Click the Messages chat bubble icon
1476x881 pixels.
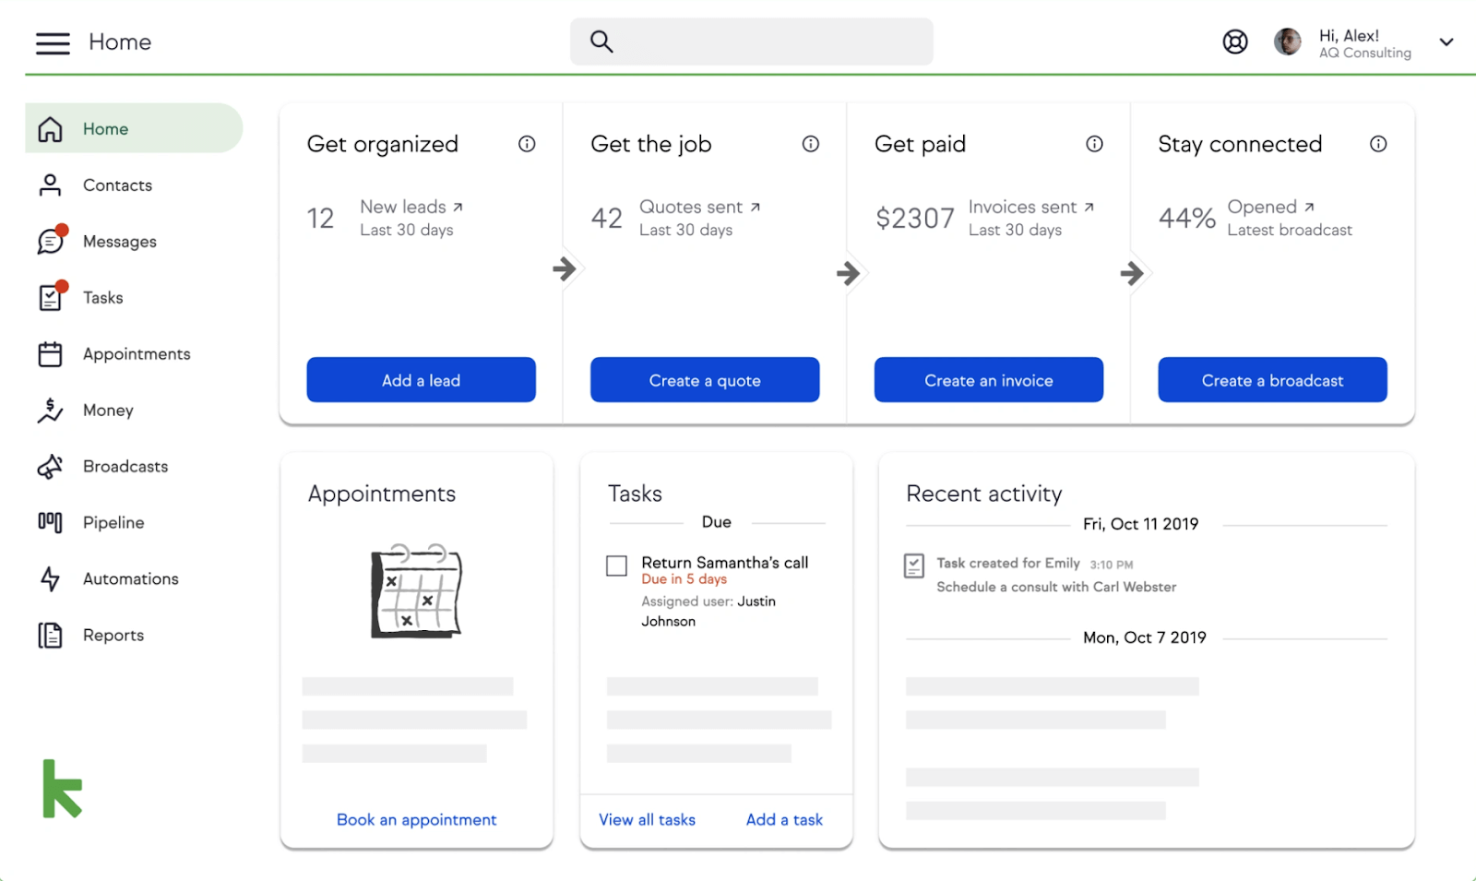[x=51, y=241]
